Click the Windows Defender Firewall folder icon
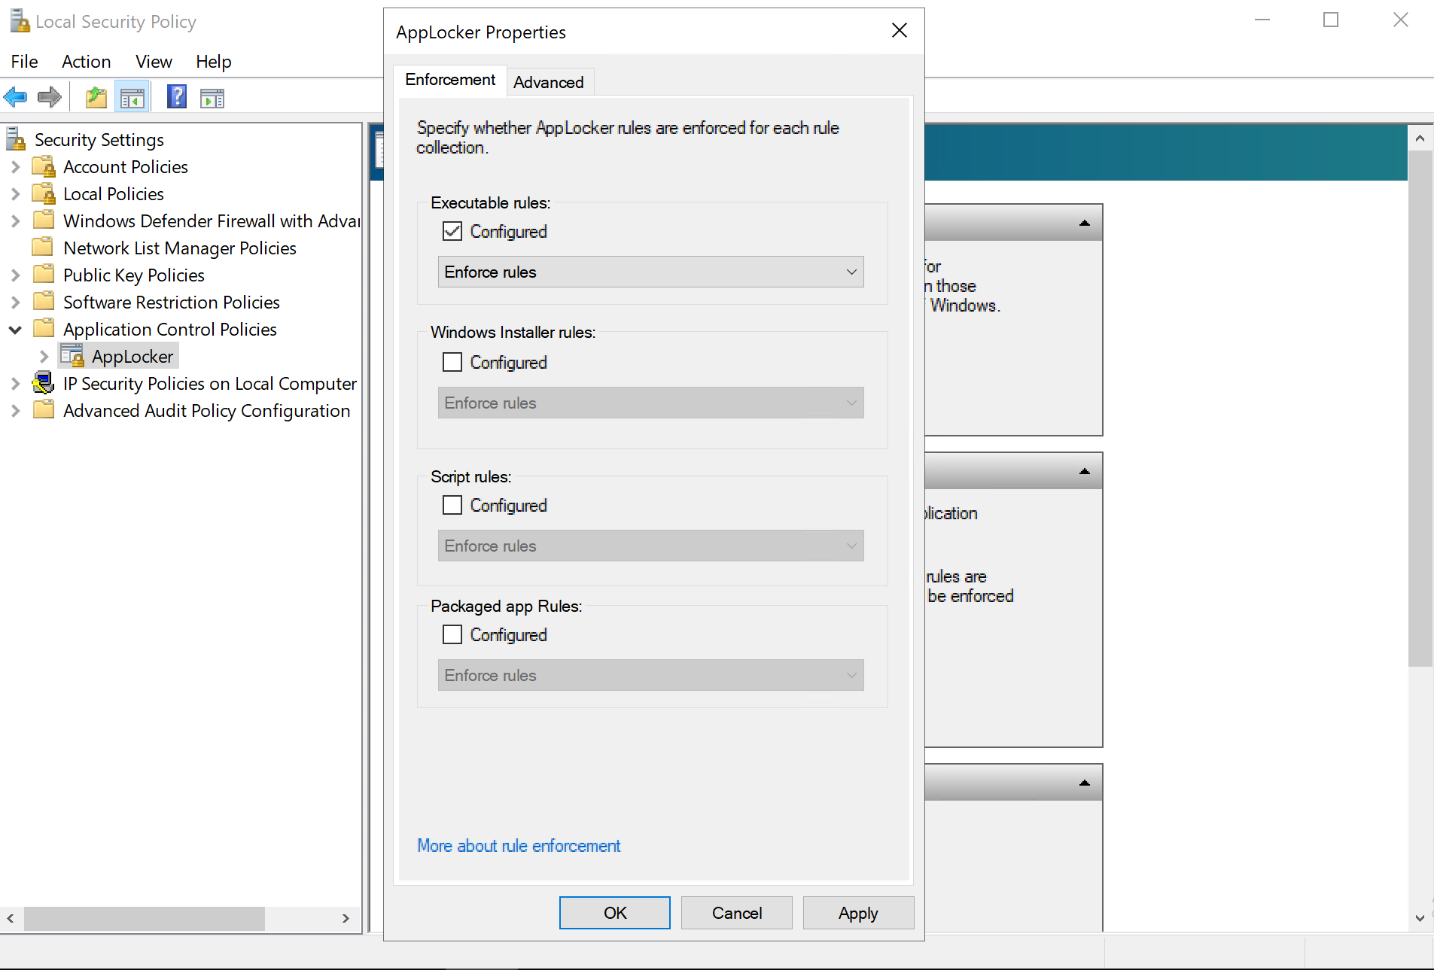Screen dimensions: 1434x970 44,220
